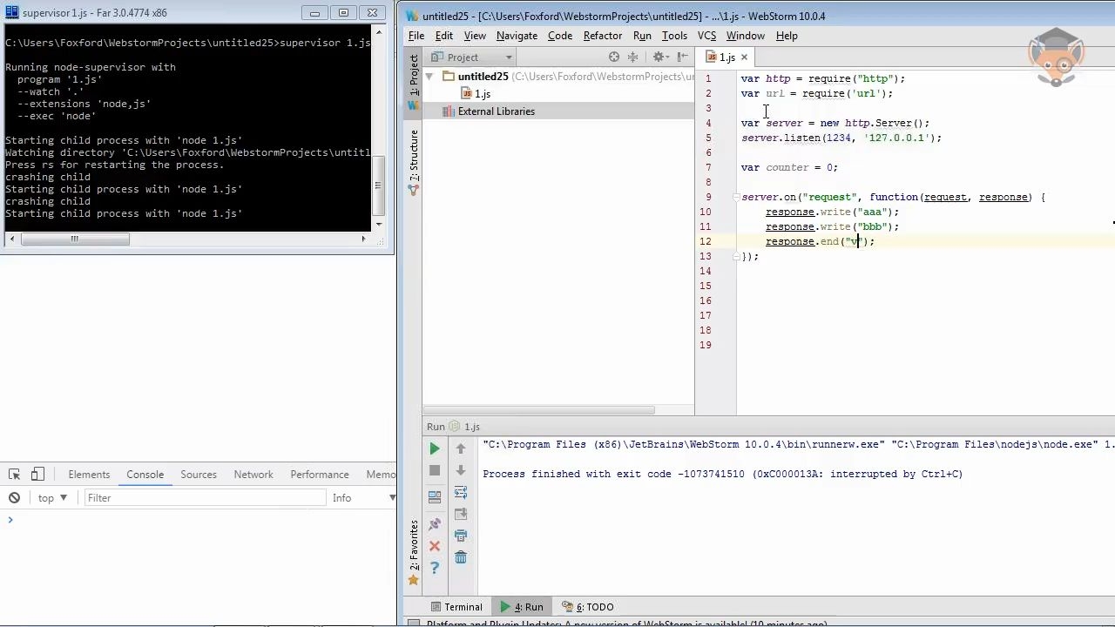Screen dimensions: 1115x627
Task: Open the 6: TODO tool window
Action: [588, 607]
